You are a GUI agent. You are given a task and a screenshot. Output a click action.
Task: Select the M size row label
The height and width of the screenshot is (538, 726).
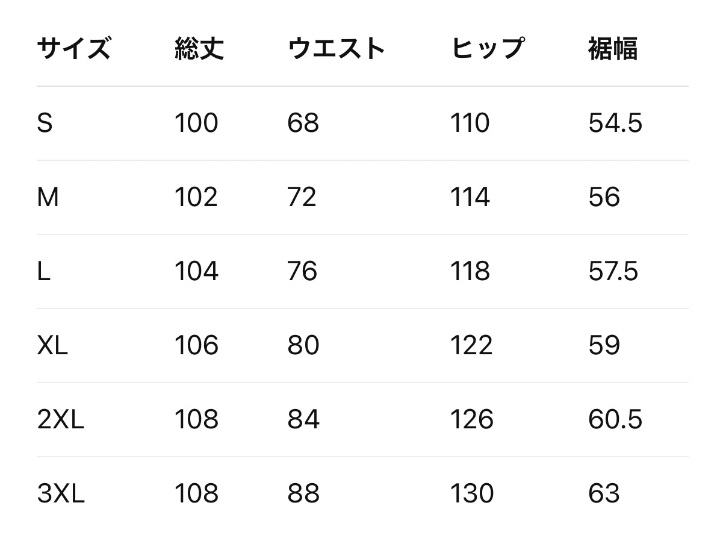click(x=48, y=198)
